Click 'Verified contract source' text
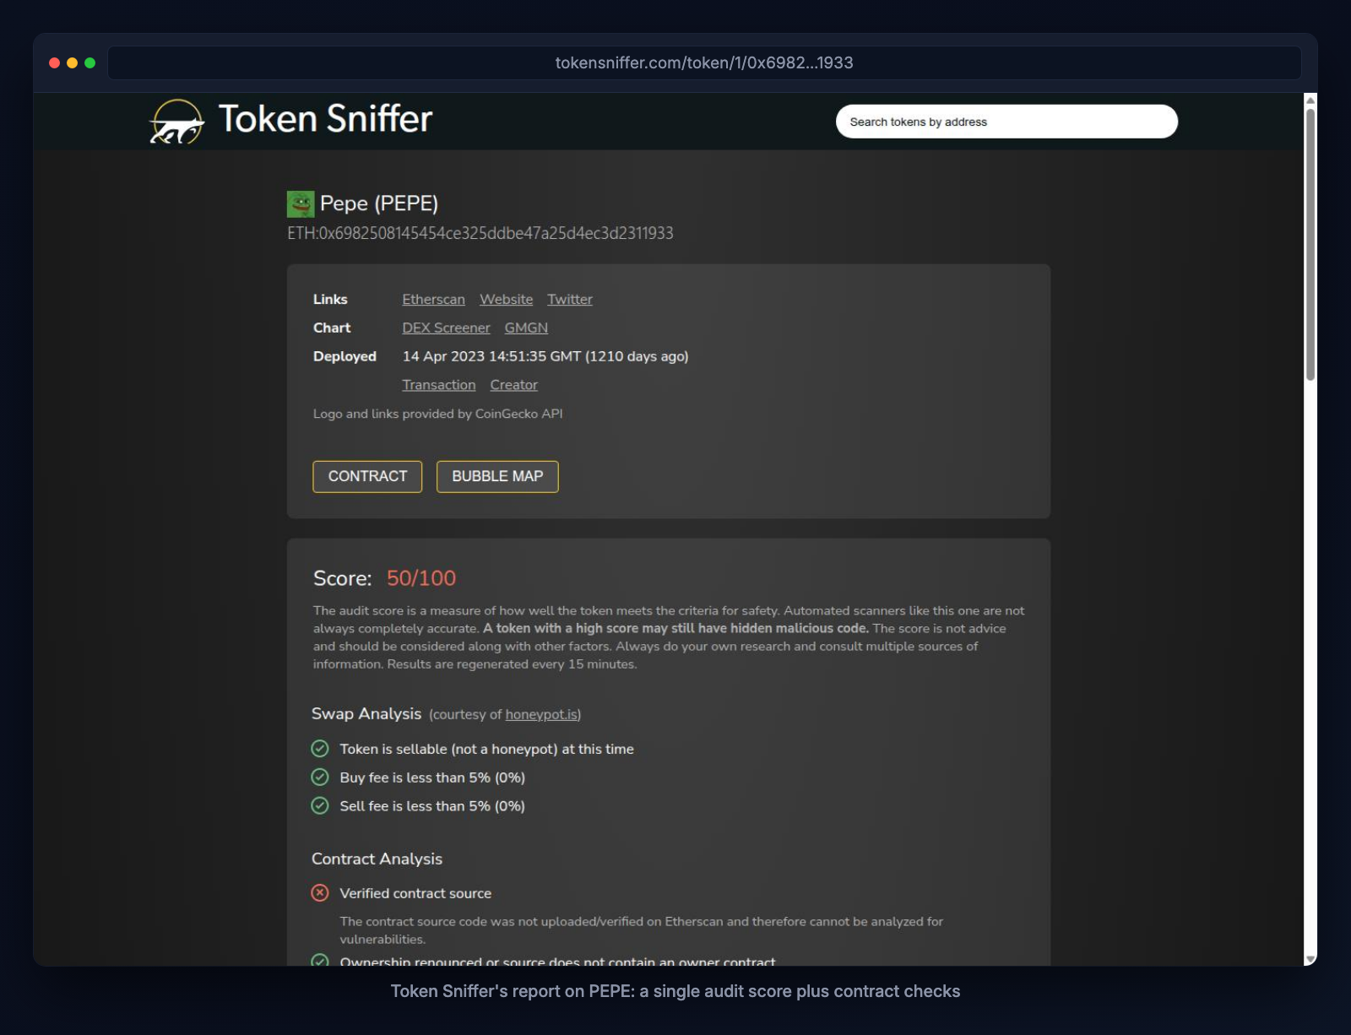Viewport: 1351px width, 1035px height. coord(415,893)
